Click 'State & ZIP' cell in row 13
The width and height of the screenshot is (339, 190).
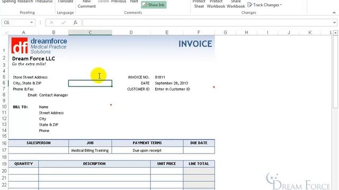48,125
